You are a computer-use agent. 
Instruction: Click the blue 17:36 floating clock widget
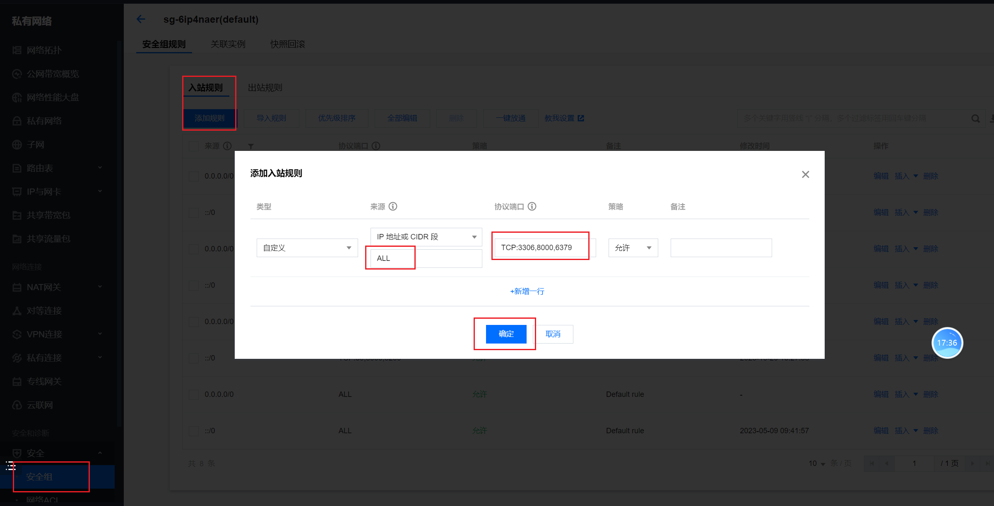pyautogui.click(x=947, y=343)
